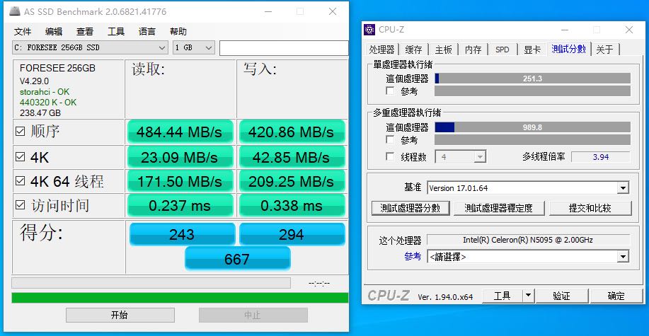Click the 0.237 ms read access time
649x336 pixels.
[x=180, y=205]
